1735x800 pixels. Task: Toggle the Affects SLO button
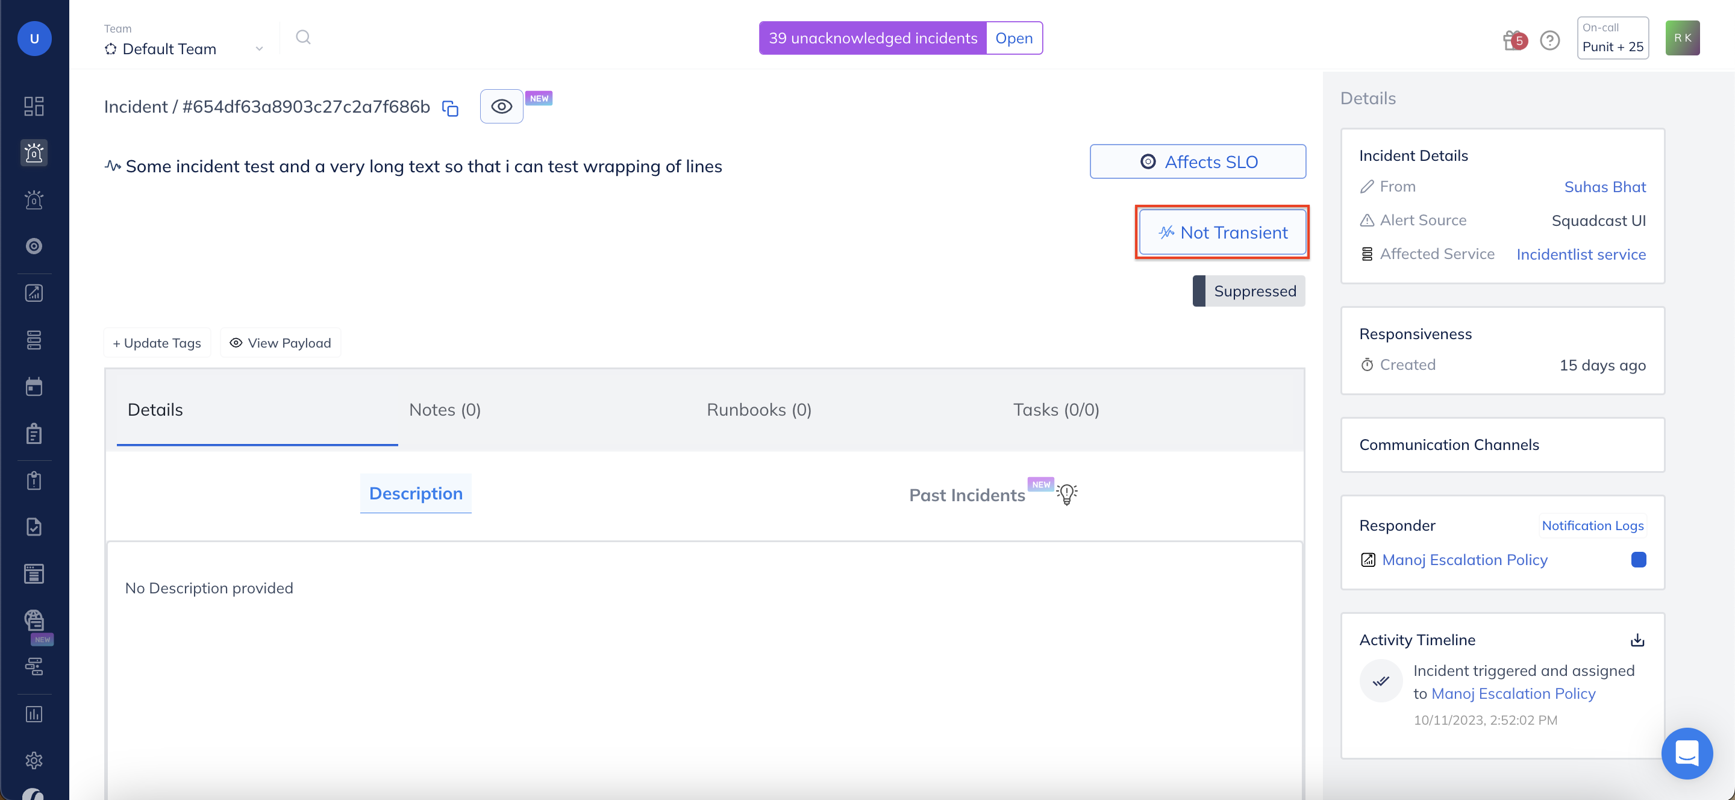point(1197,161)
